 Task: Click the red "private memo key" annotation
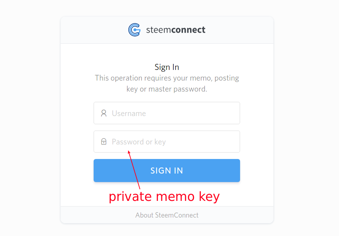(164, 197)
